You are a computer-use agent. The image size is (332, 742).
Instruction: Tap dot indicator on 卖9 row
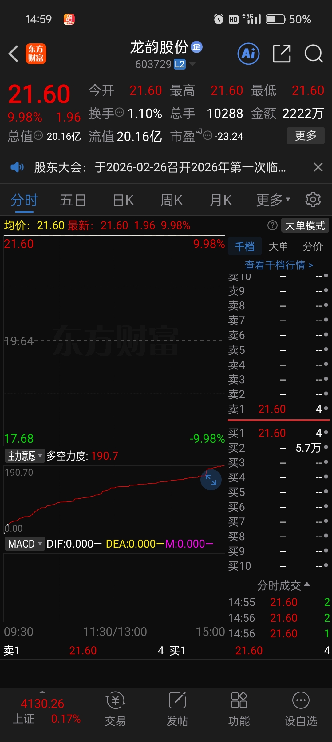click(x=326, y=290)
